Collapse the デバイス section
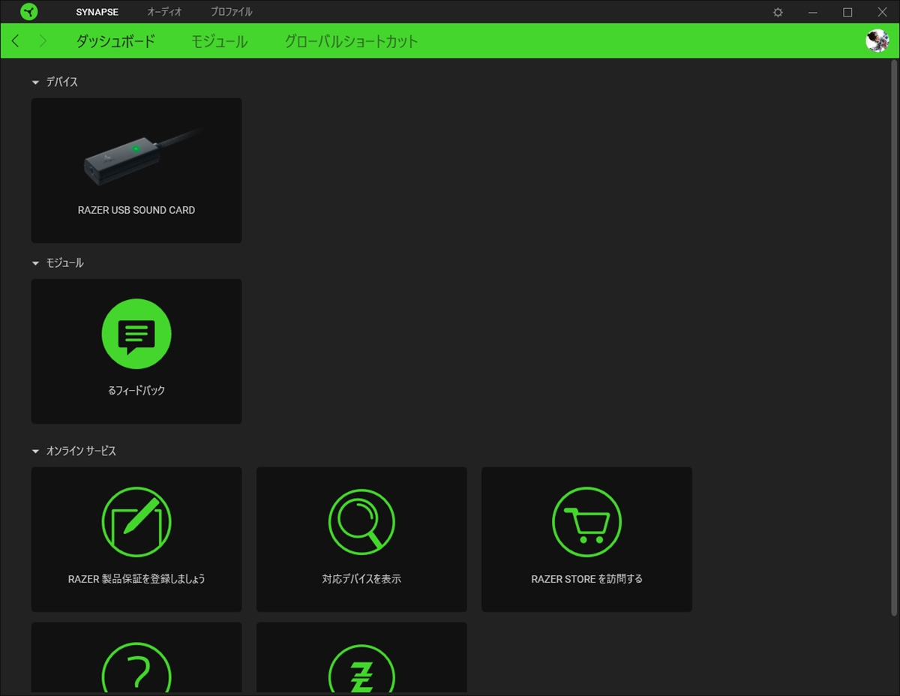Image resolution: width=900 pixels, height=696 pixels. click(x=35, y=82)
